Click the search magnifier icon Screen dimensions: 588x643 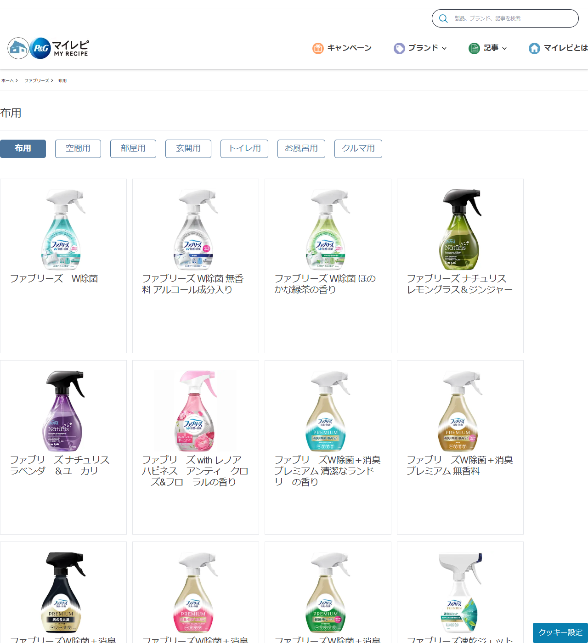click(443, 18)
